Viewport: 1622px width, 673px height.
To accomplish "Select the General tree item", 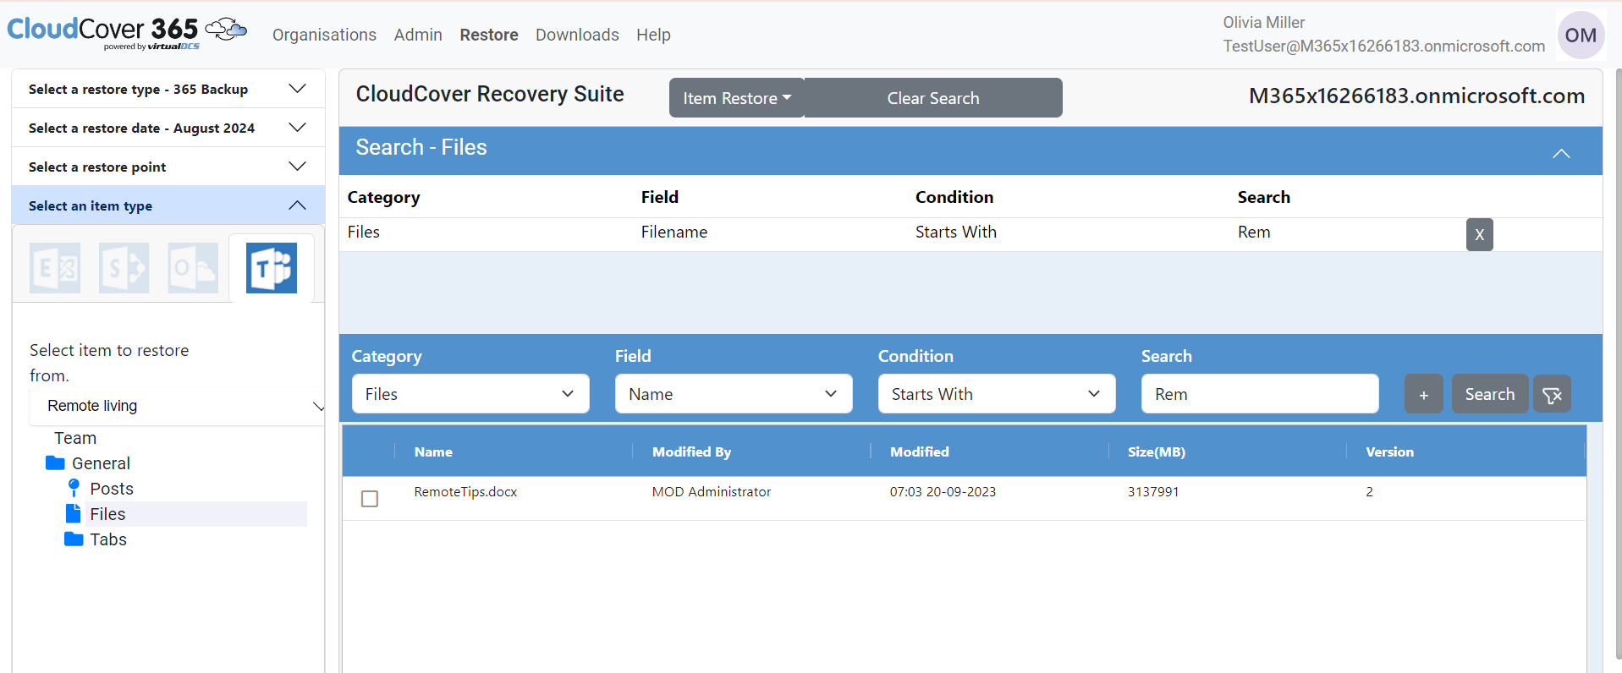I will (x=101, y=463).
